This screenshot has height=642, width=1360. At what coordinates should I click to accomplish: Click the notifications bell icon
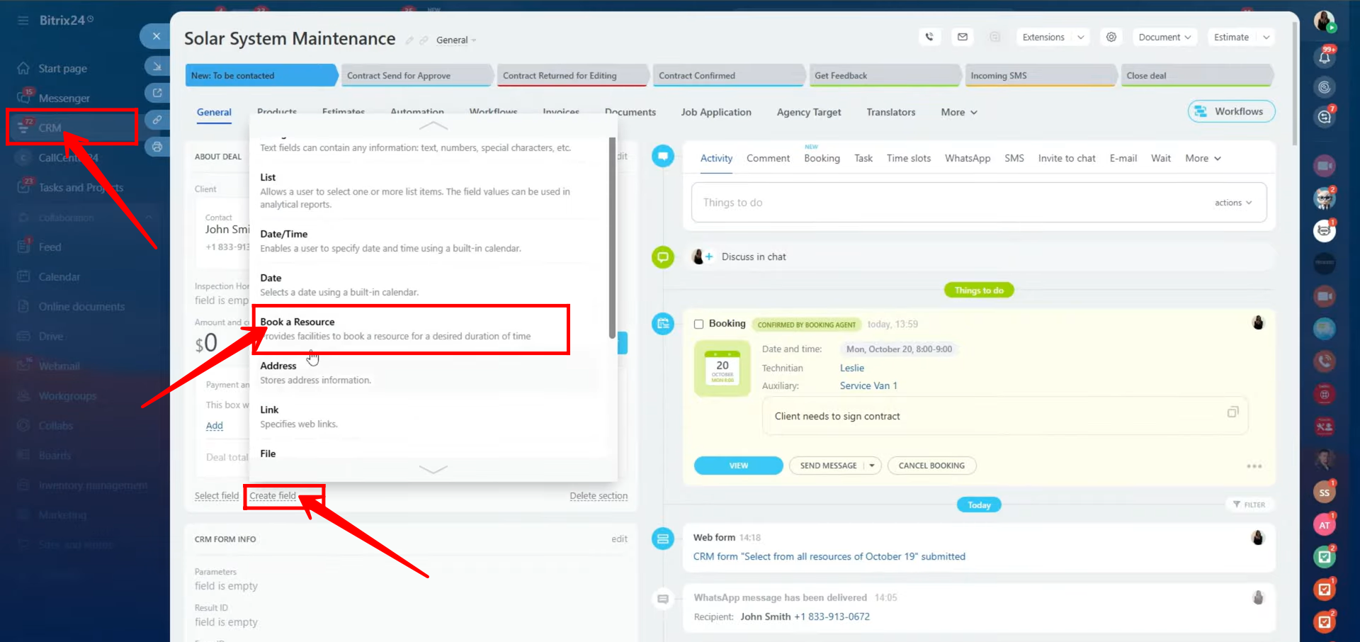pyautogui.click(x=1325, y=57)
